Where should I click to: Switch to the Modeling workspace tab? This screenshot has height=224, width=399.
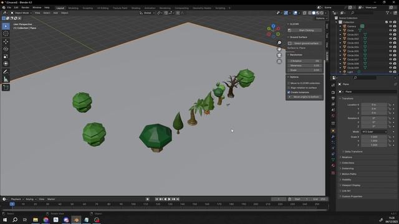74,8
